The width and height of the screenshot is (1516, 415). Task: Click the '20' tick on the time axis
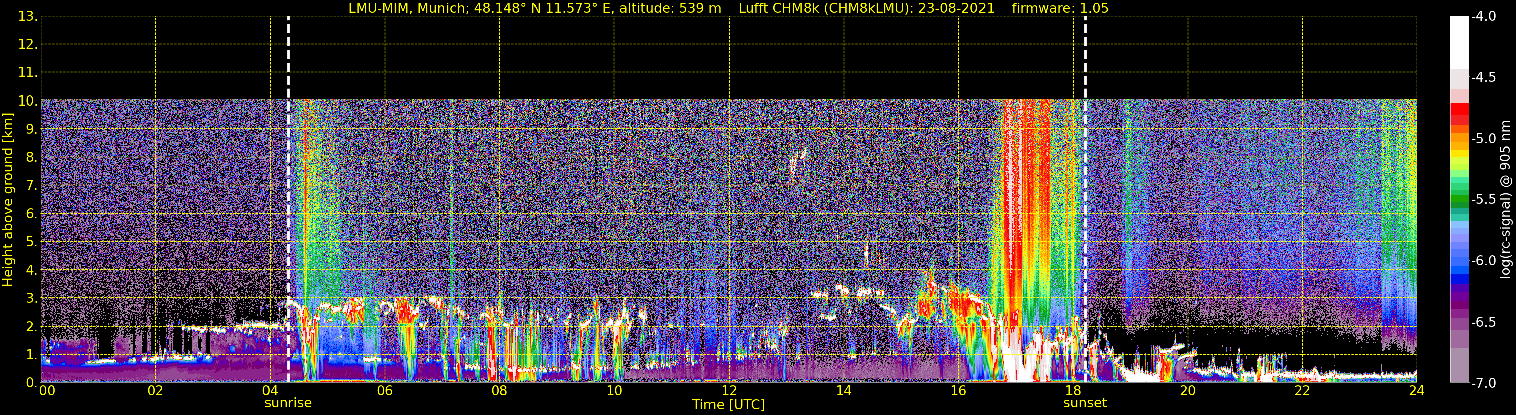click(1188, 391)
